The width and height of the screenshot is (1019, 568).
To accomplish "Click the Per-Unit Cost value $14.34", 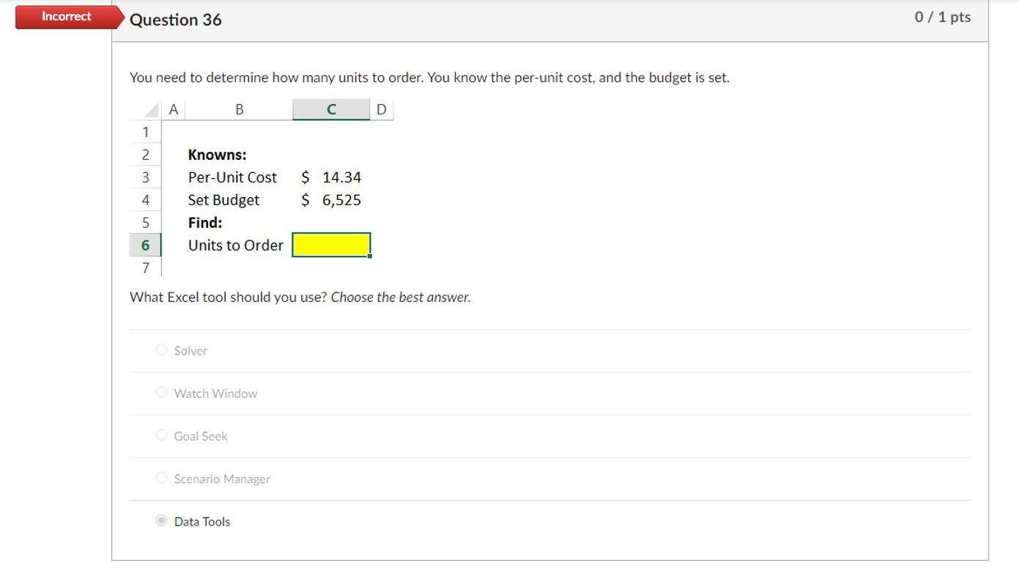I will [330, 177].
